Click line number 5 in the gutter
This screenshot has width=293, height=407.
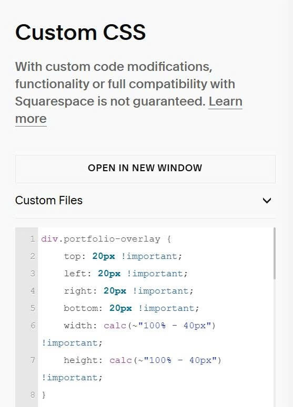(x=33, y=308)
